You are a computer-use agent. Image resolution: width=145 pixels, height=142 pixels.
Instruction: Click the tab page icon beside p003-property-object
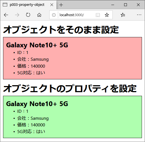click(5, 5)
